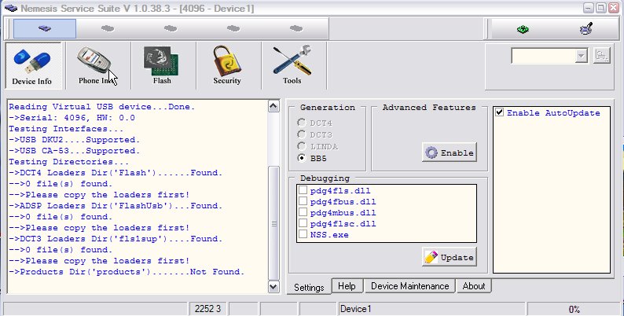Click the Enable advanced features button
This screenshot has width=624, height=316.
coord(450,152)
